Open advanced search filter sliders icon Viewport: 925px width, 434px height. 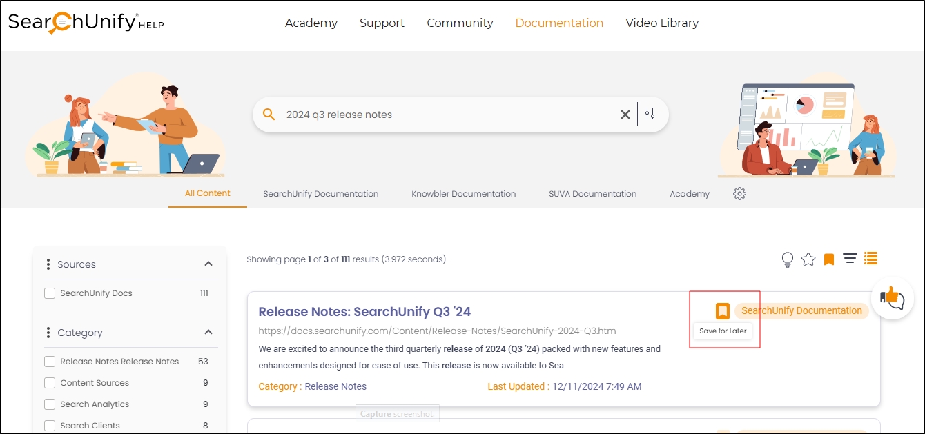(x=650, y=115)
